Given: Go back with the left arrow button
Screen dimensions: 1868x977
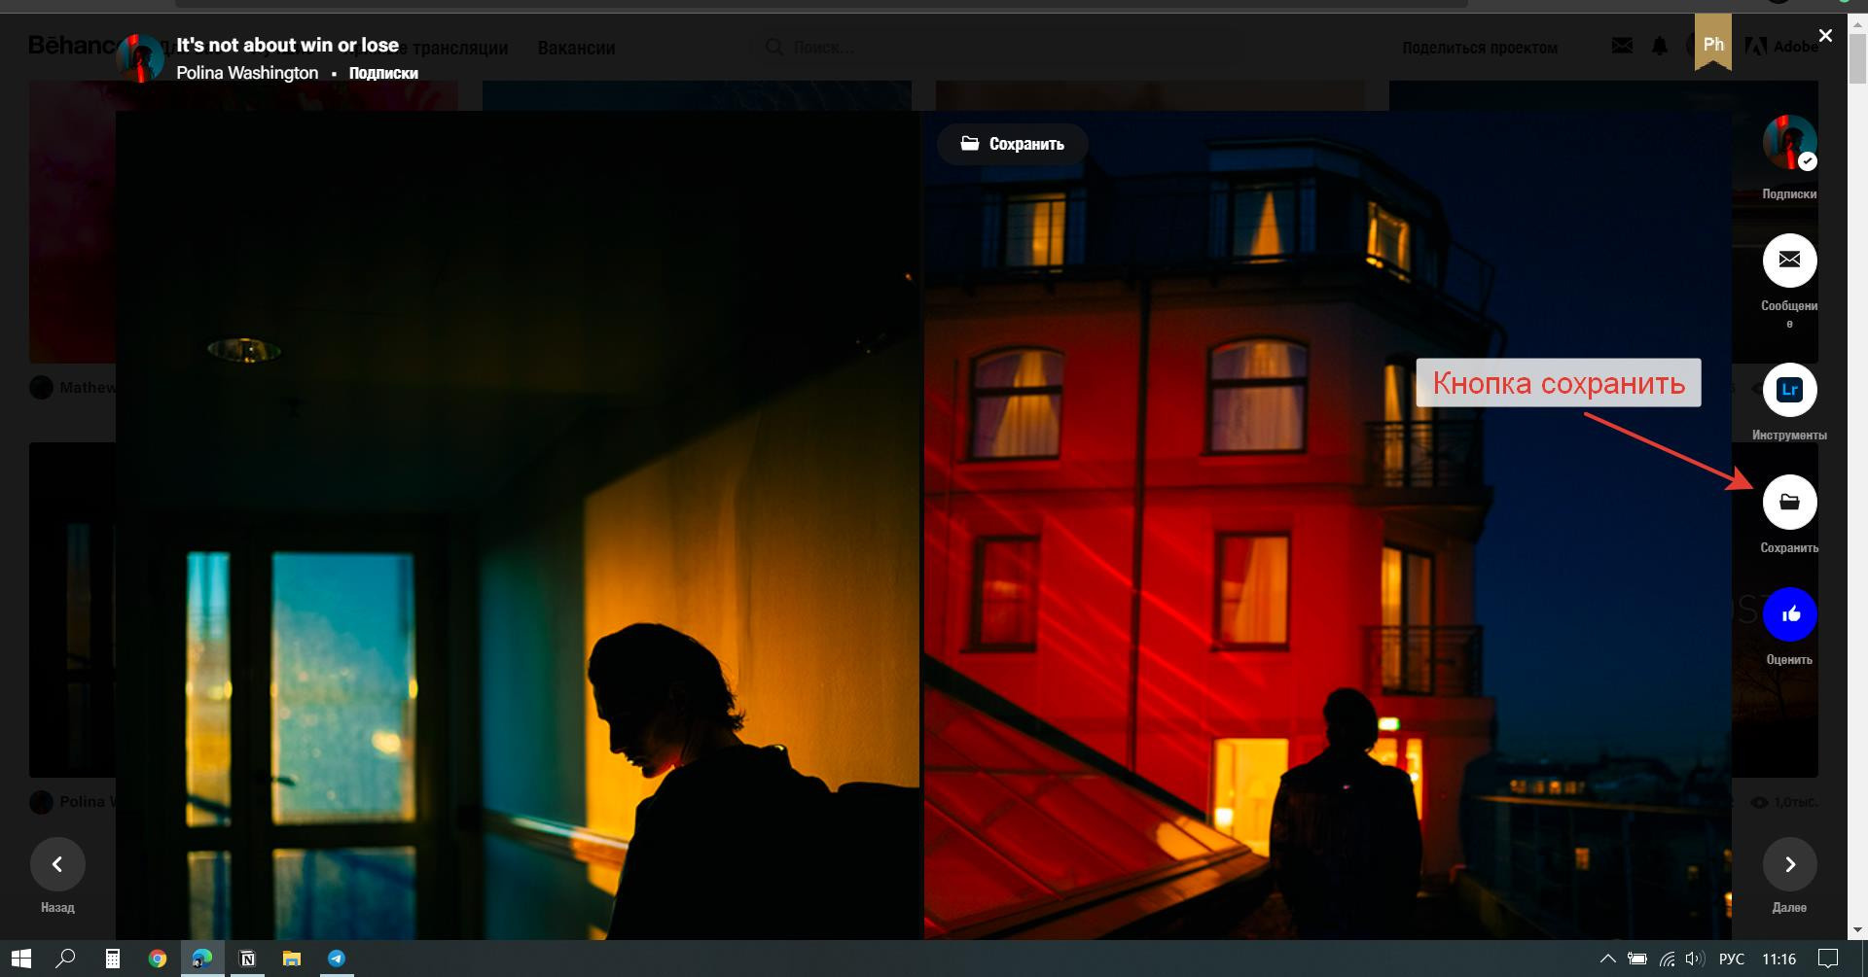Looking at the screenshot, I should point(57,864).
